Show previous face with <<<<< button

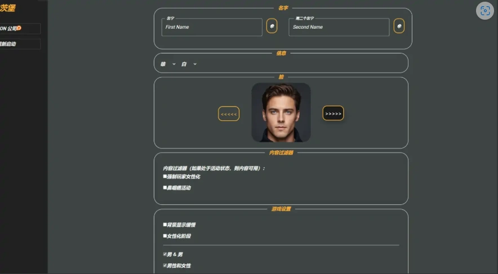click(x=229, y=114)
